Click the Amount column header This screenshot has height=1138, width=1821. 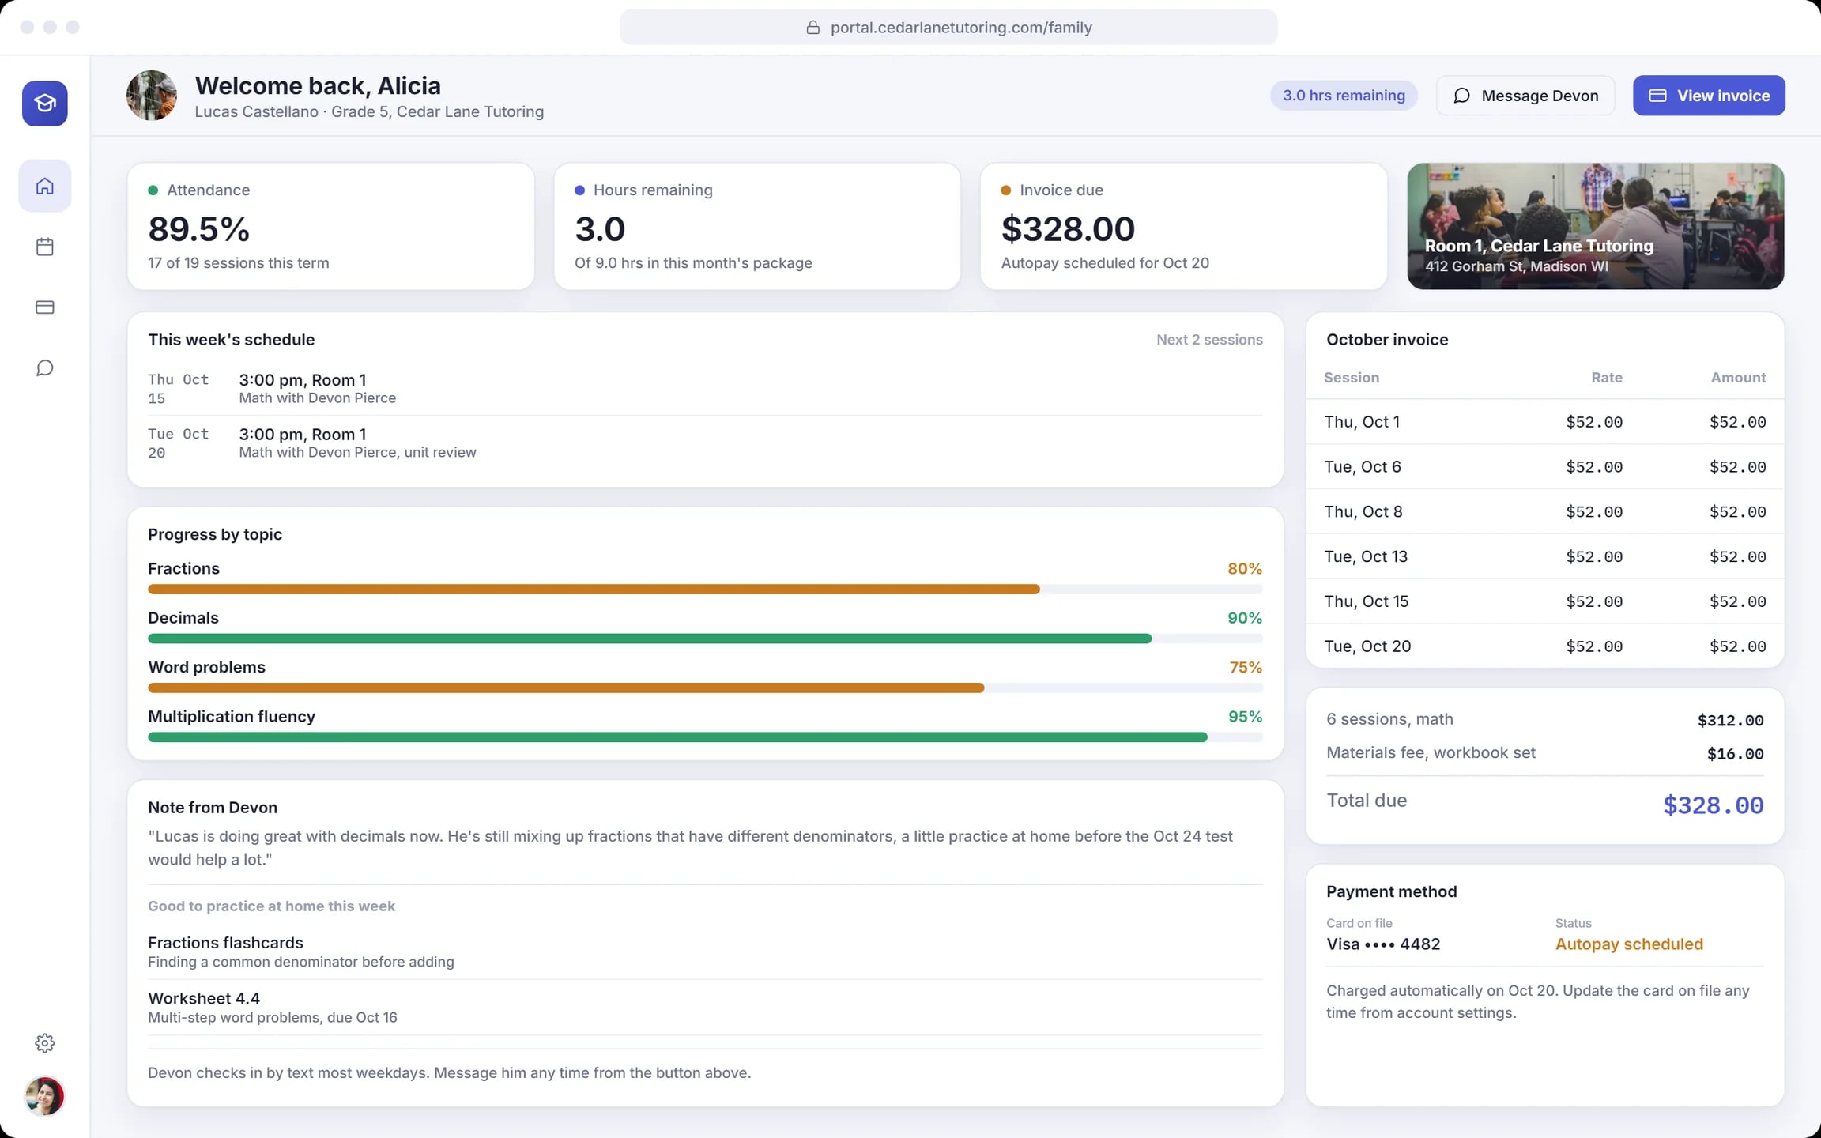pos(1738,378)
